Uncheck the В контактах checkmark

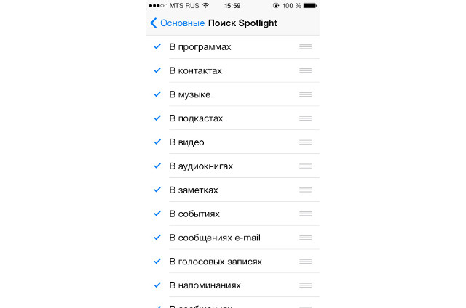(157, 71)
